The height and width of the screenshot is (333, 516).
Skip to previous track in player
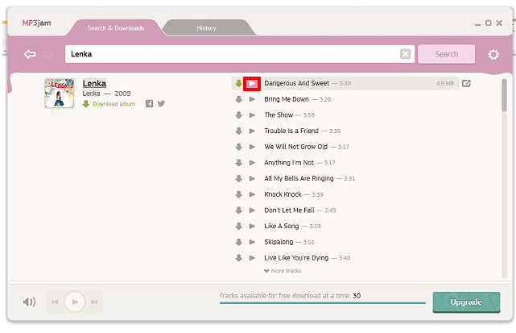55,302
